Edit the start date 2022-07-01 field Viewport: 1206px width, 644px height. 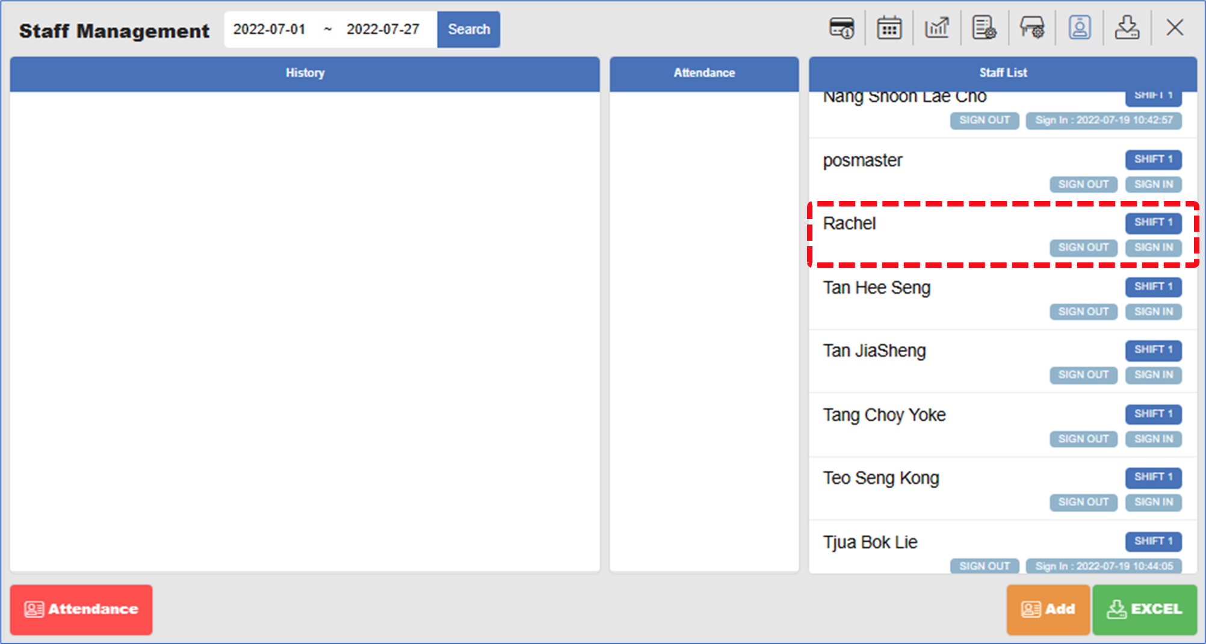270,29
